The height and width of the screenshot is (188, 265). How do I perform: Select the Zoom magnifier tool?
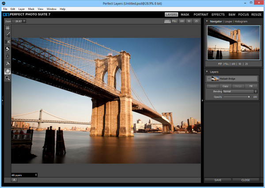click(8, 78)
